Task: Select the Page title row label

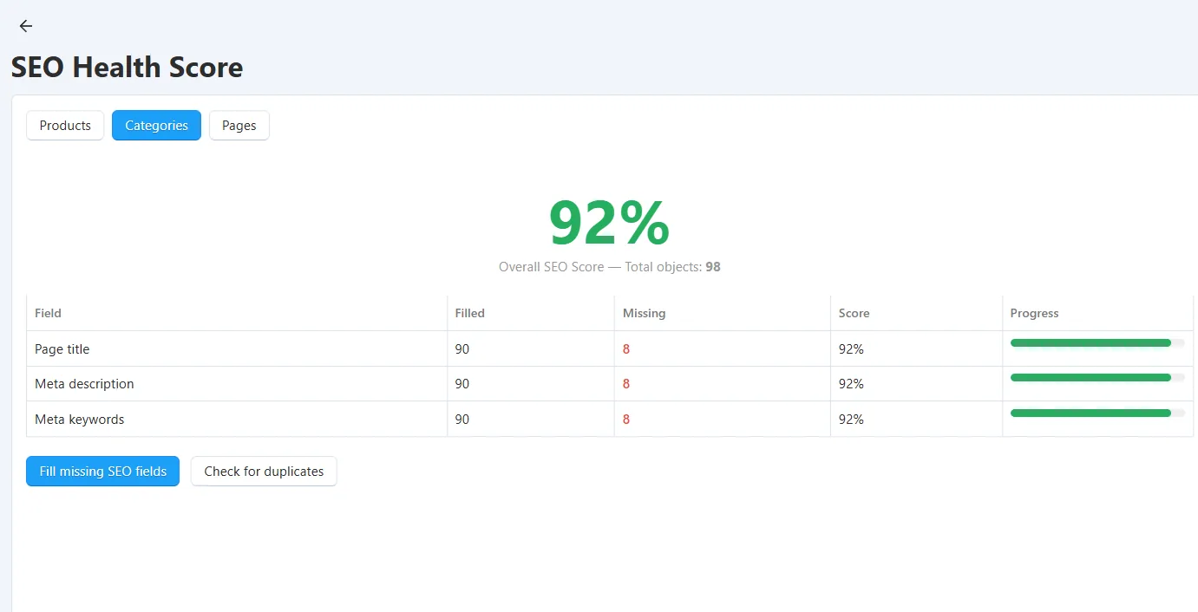Action: tap(62, 349)
